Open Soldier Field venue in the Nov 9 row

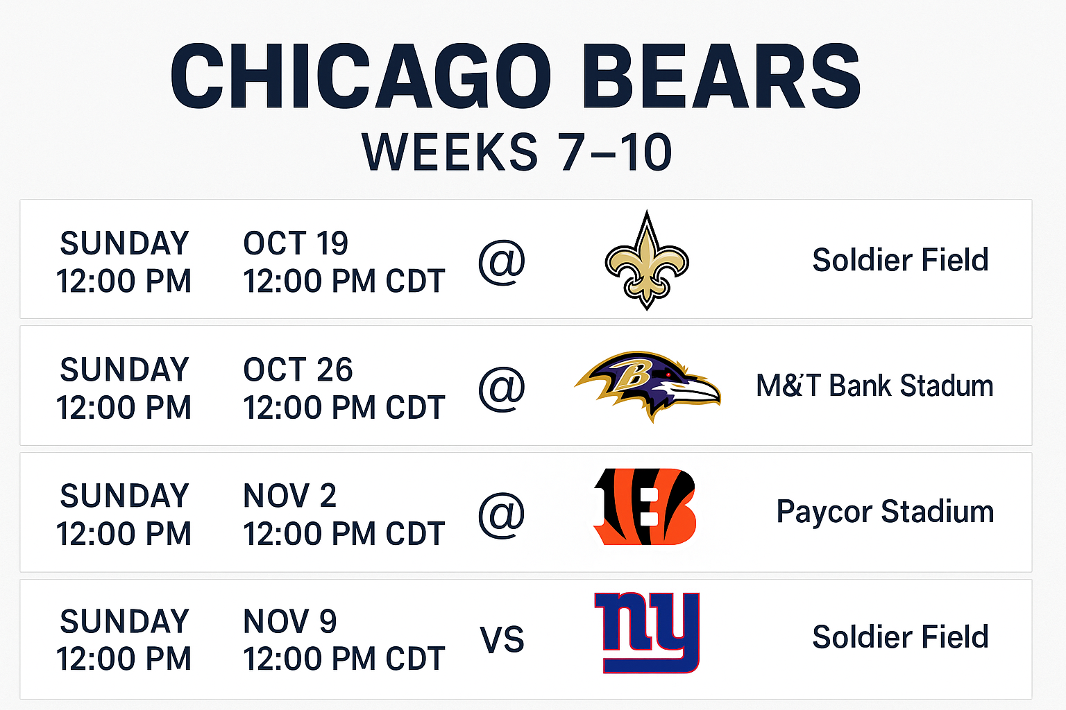pos(900,637)
